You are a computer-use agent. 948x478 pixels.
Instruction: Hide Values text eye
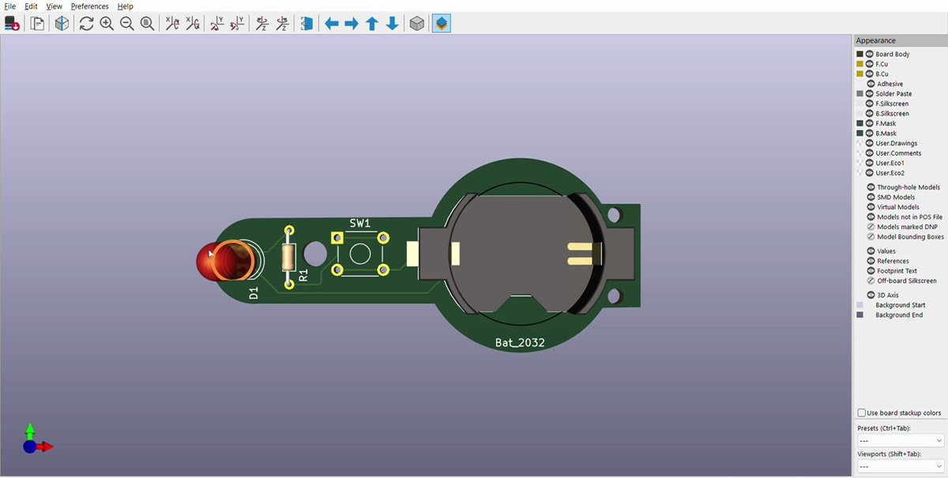[871, 251]
